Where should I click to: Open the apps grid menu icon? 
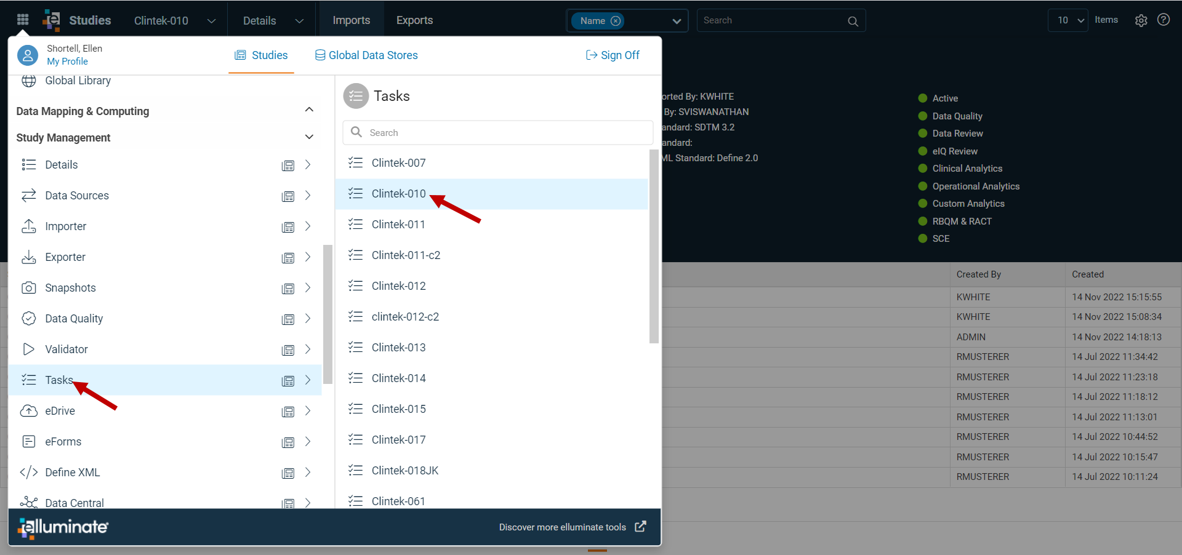tap(23, 20)
